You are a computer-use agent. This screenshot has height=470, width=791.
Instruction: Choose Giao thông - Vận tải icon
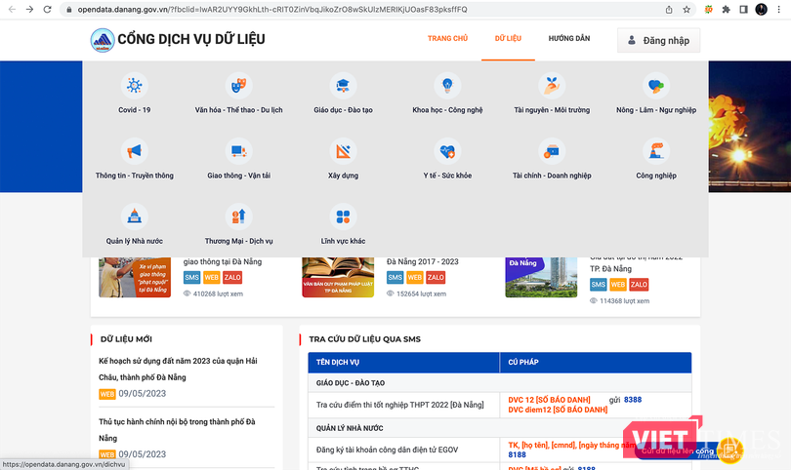click(x=237, y=151)
